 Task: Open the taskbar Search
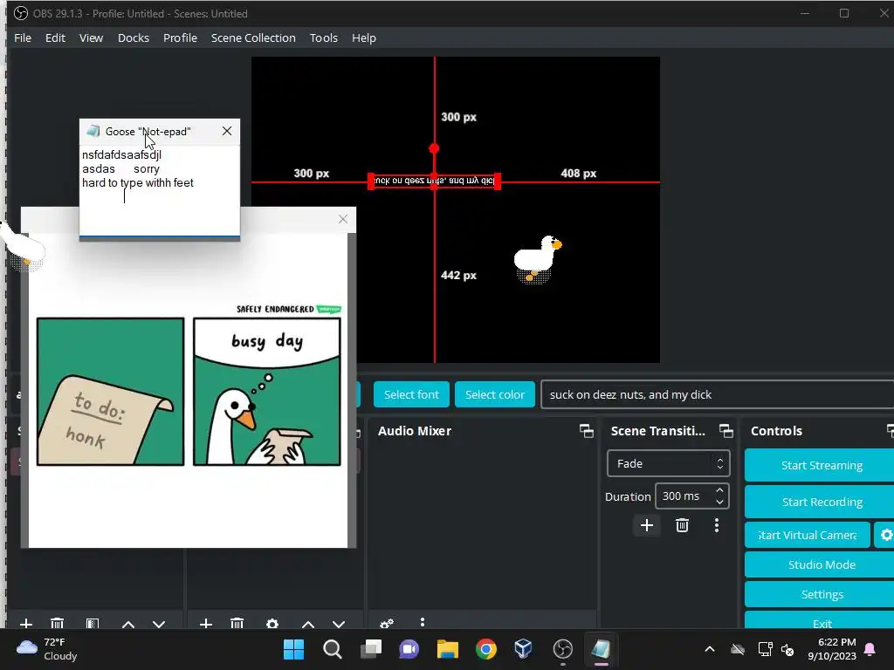[333, 649]
